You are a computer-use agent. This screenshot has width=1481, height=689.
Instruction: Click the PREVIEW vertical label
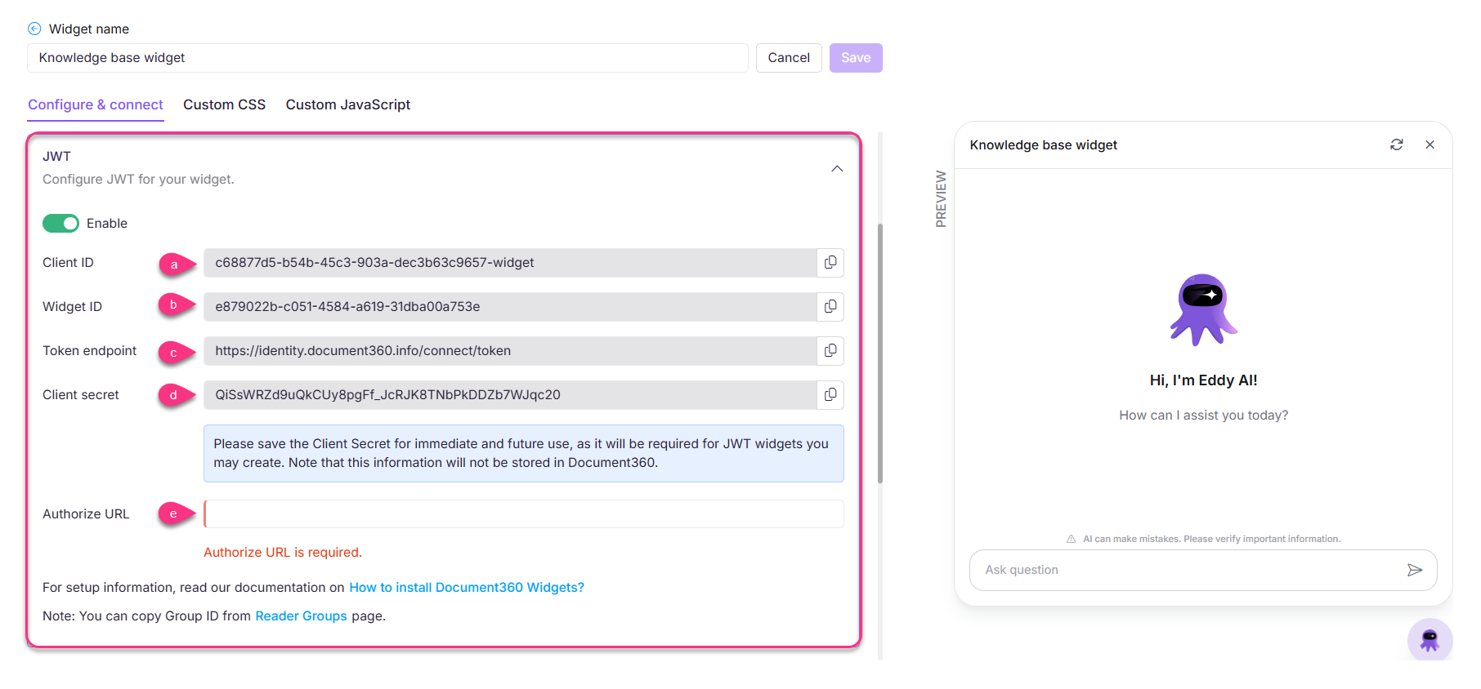(x=941, y=199)
